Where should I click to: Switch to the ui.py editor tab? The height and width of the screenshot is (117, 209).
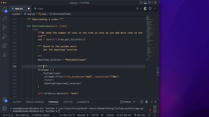pos(40,8)
